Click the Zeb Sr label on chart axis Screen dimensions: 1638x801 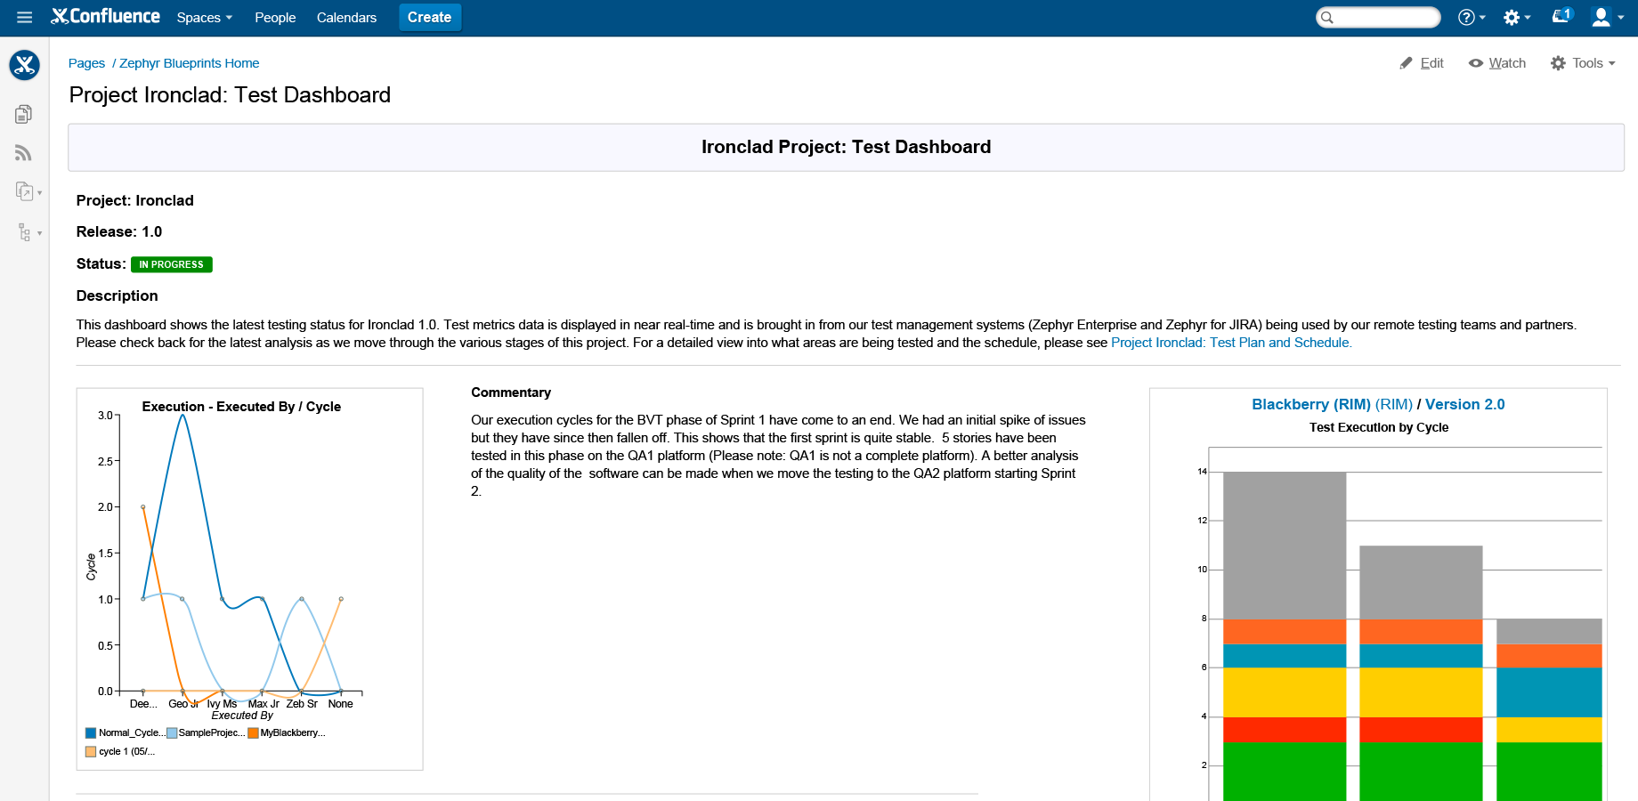pos(302,704)
